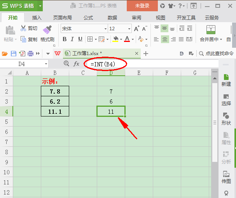Image resolution: width=236 pixels, height=198 pixels.
Task: Expand the Name Box dropdown arrow
Action: pos(46,64)
